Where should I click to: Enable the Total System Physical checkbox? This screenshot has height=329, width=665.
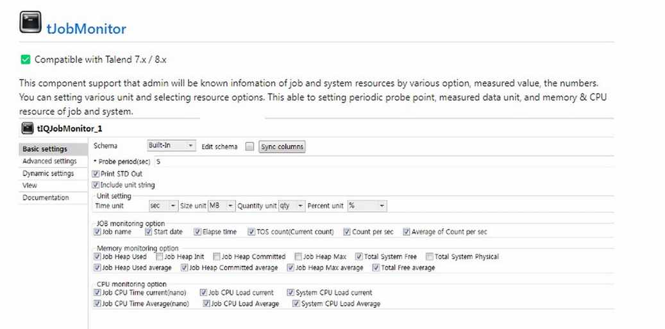pyautogui.click(x=430, y=257)
